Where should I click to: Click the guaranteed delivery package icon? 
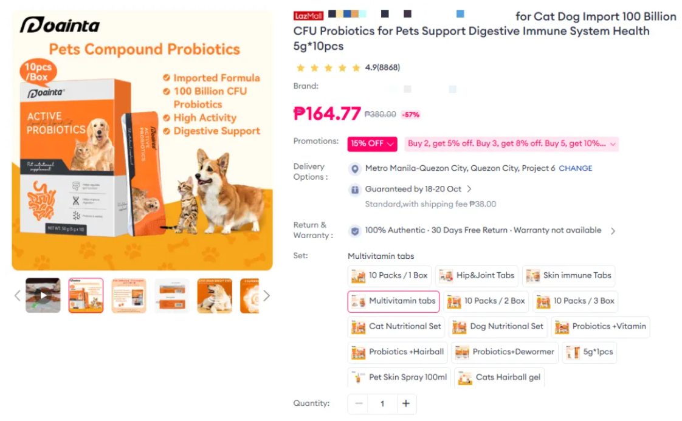pos(355,190)
